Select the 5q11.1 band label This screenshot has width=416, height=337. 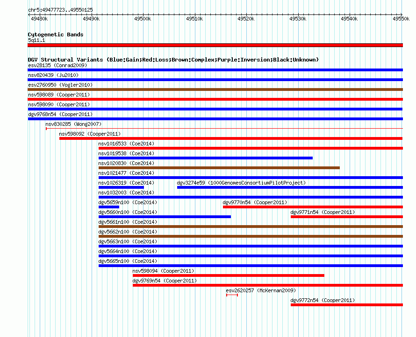(36, 40)
